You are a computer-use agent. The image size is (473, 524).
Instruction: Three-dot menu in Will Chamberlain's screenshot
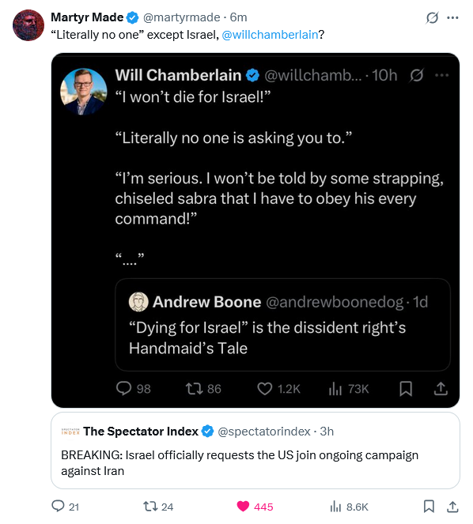pyautogui.click(x=441, y=76)
